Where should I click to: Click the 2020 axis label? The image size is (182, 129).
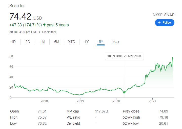tap(116, 101)
